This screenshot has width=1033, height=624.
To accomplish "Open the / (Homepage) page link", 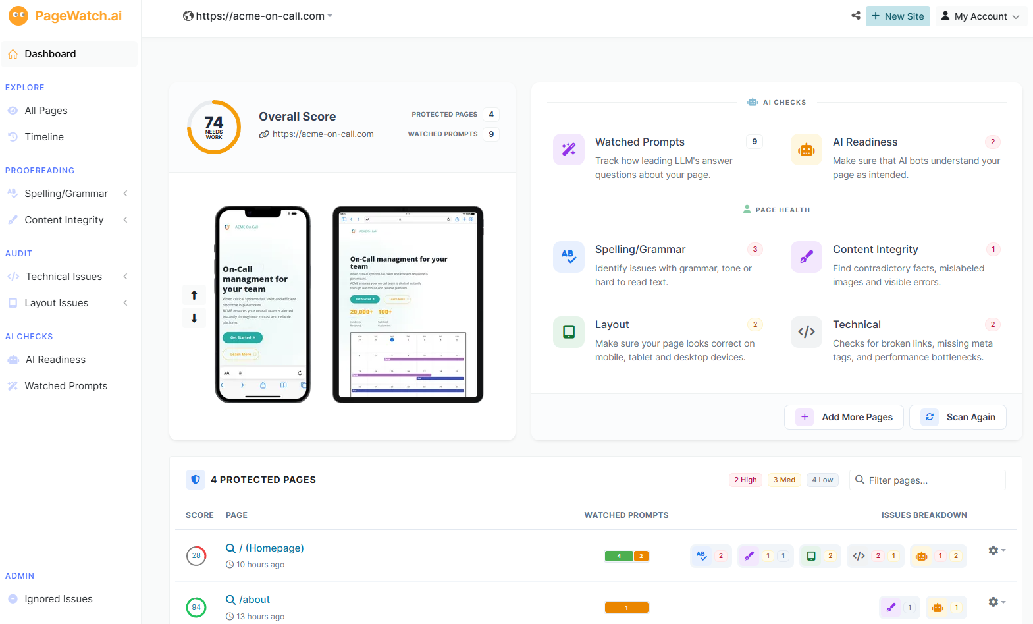I will point(271,548).
